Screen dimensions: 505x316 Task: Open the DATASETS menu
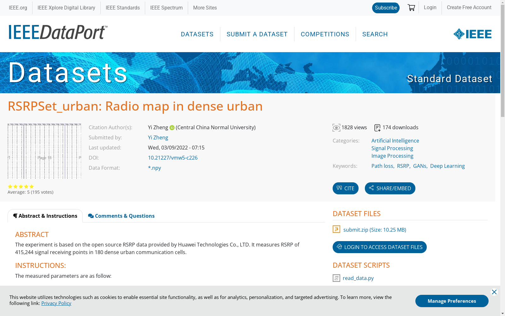(197, 34)
